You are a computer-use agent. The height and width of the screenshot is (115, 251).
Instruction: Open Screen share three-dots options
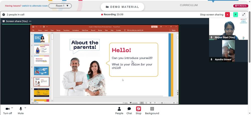(x=30, y=21)
